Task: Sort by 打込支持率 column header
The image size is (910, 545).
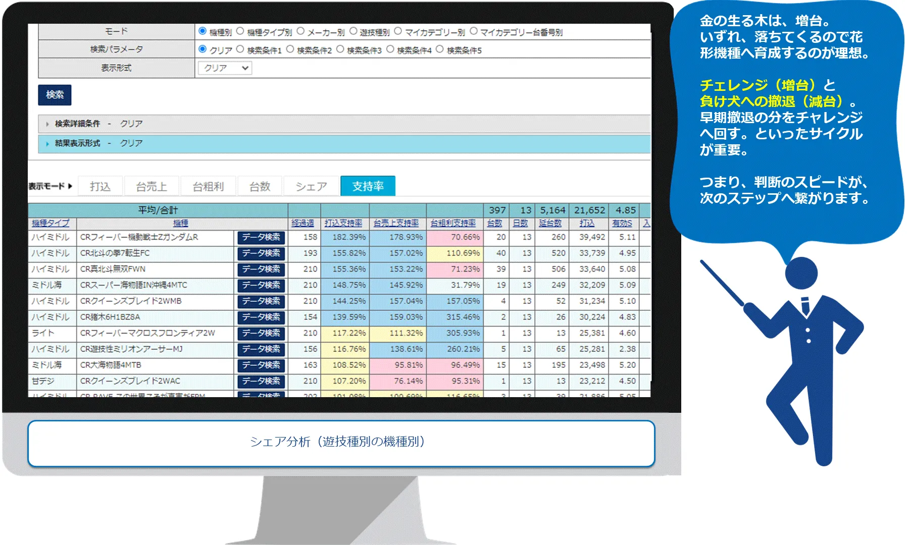Action: (x=343, y=223)
